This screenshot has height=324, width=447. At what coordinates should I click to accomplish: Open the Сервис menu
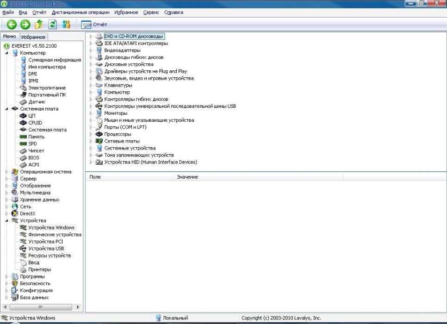151,12
